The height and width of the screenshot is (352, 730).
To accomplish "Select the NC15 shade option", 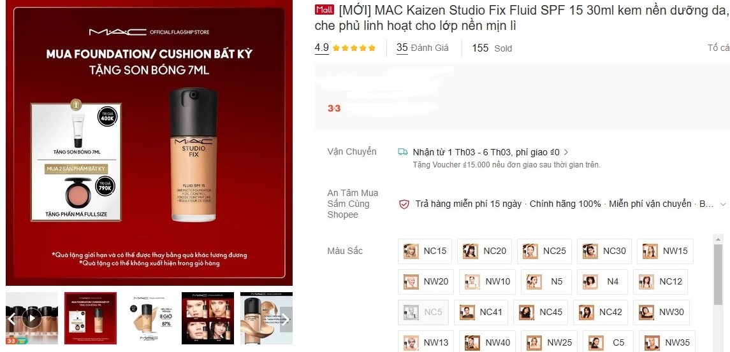I will [x=425, y=251].
